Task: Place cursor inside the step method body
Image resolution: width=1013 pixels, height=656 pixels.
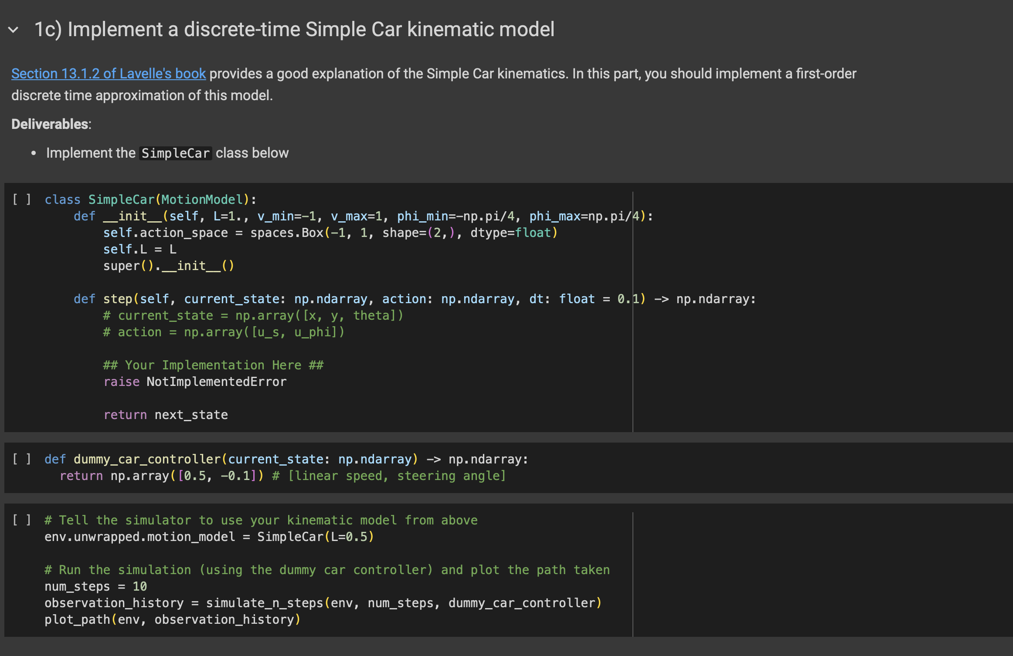Action: (x=218, y=348)
